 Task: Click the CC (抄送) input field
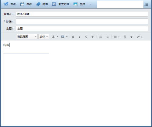(82, 21)
